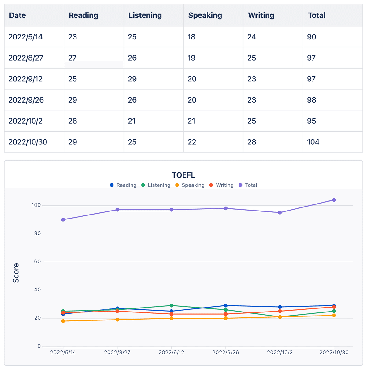Click the Total column header
Image resolution: width=367 pixels, height=370 pixels.
point(333,15)
